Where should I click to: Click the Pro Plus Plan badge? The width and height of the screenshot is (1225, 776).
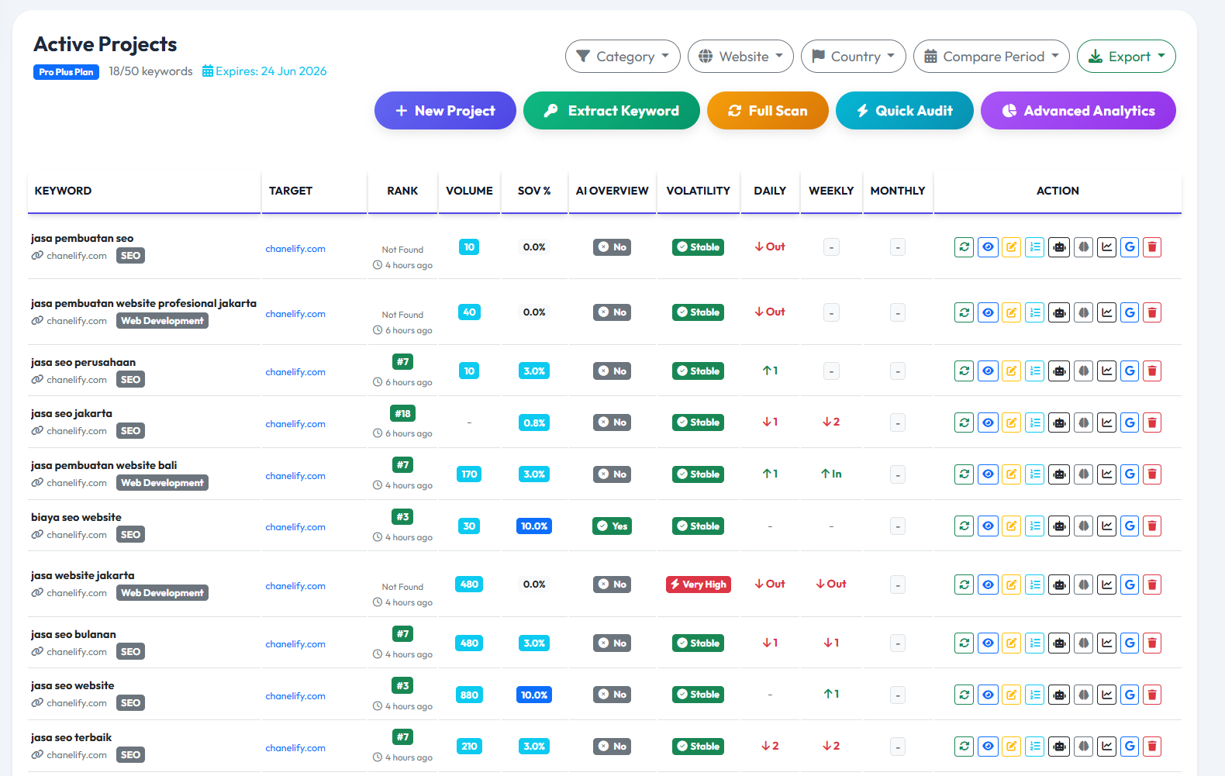66,72
